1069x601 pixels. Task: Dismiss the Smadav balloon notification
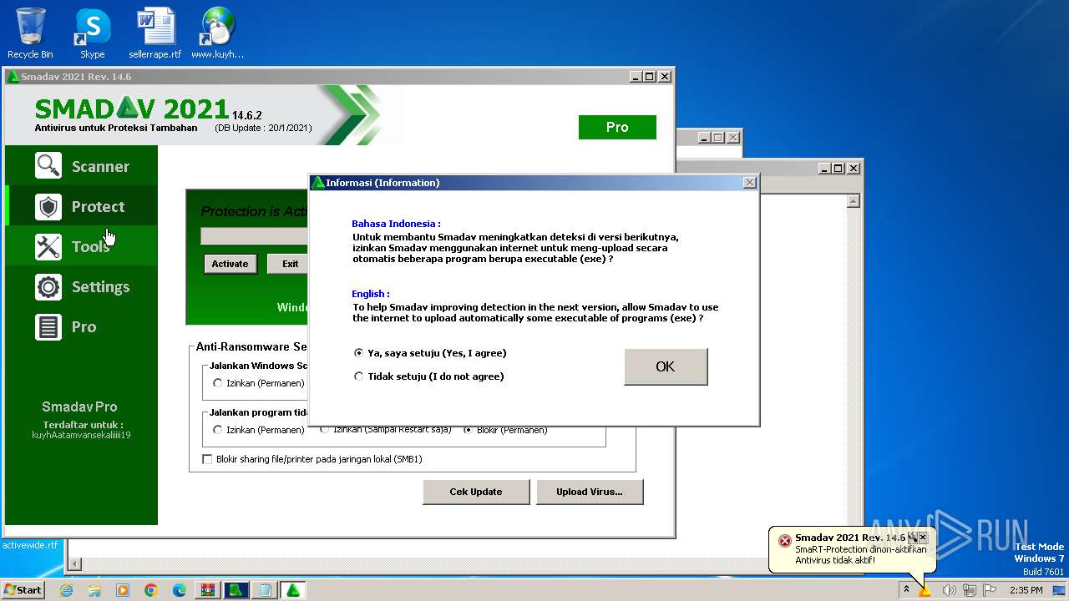tap(923, 538)
